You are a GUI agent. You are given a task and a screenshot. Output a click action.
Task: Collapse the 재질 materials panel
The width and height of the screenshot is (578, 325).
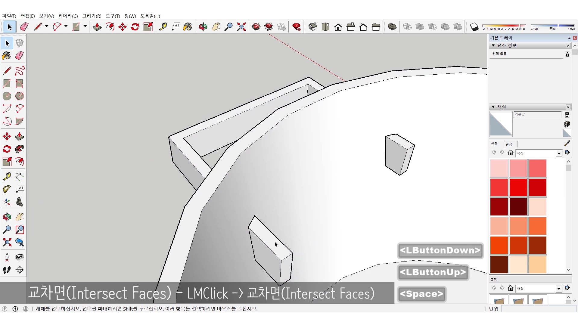493,107
